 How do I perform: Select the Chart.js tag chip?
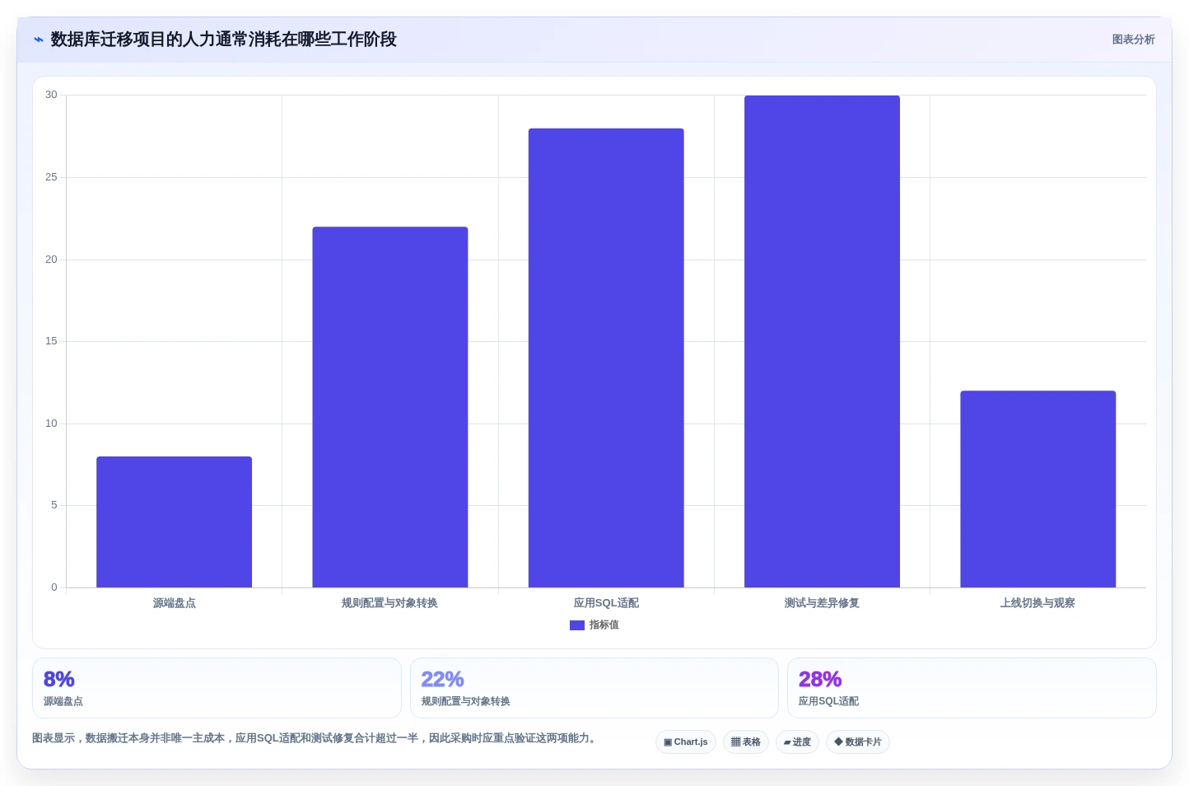click(x=686, y=742)
